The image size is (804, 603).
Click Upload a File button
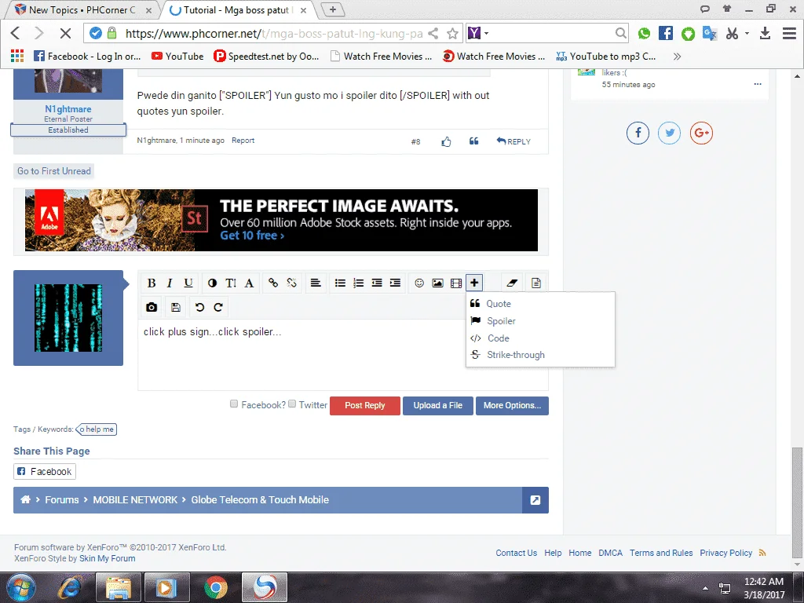tap(437, 406)
